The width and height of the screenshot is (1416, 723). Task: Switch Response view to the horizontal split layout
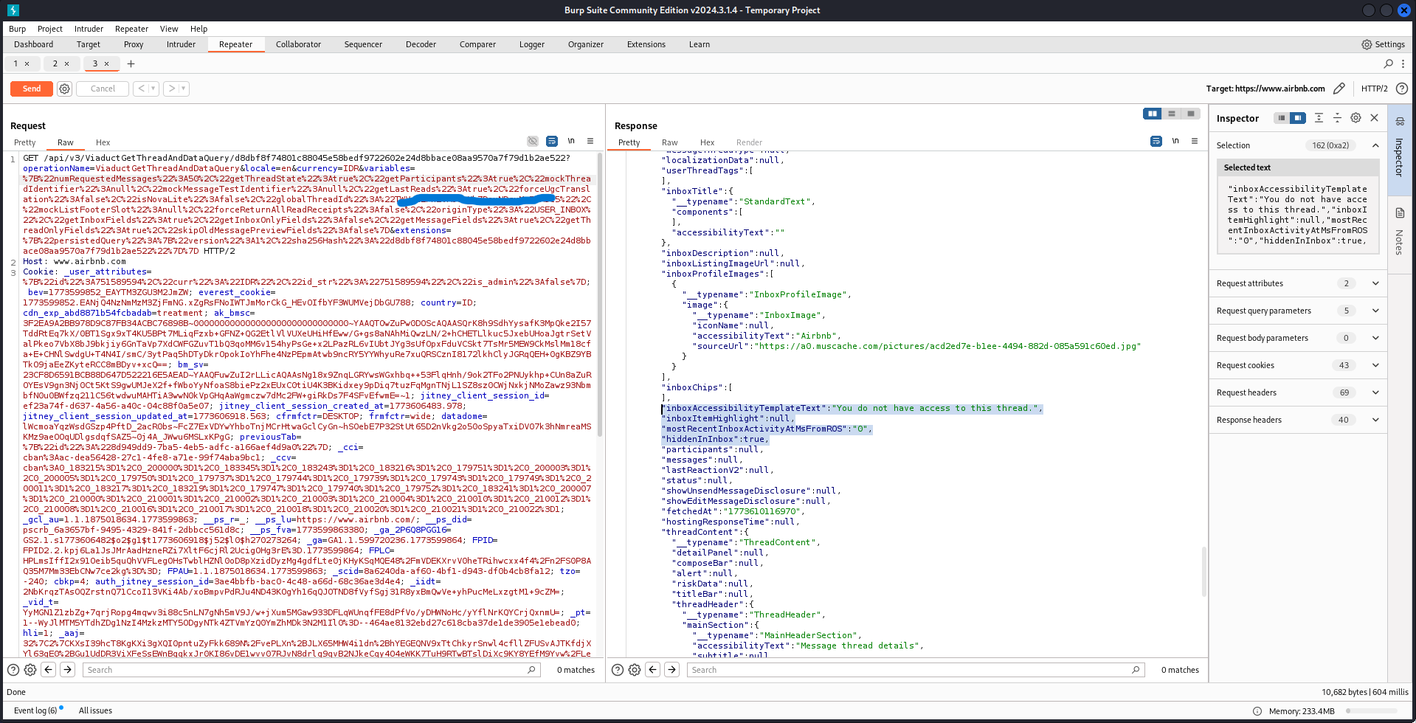coord(1172,114)
